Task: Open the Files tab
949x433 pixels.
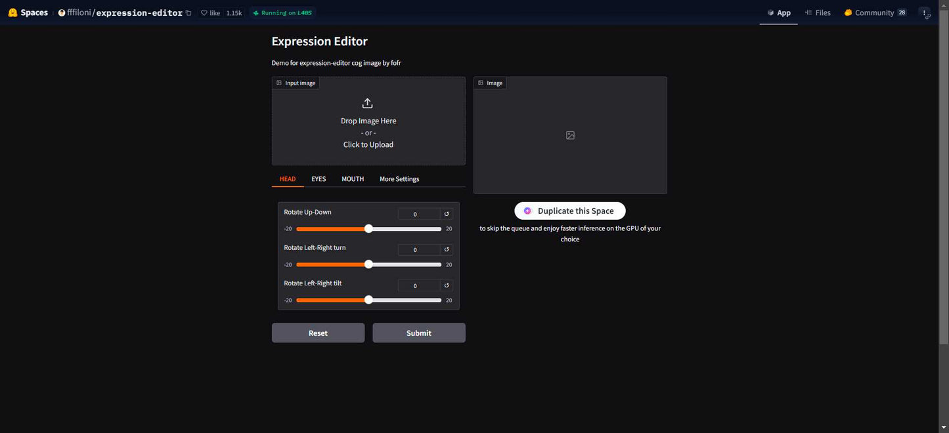Action: pos(818,12)
